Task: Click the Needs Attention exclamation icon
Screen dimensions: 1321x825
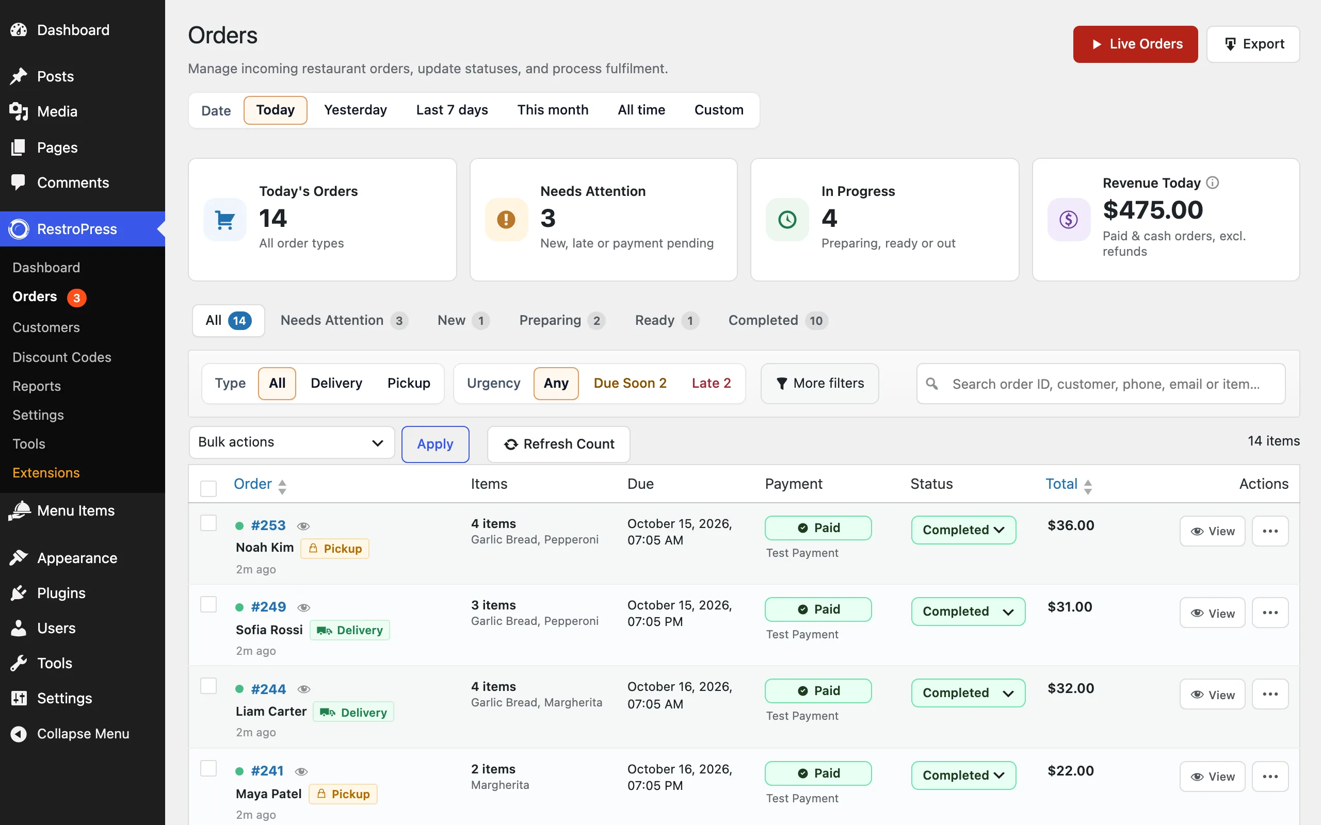Action: pyautogui.click(x=506, y=220)
